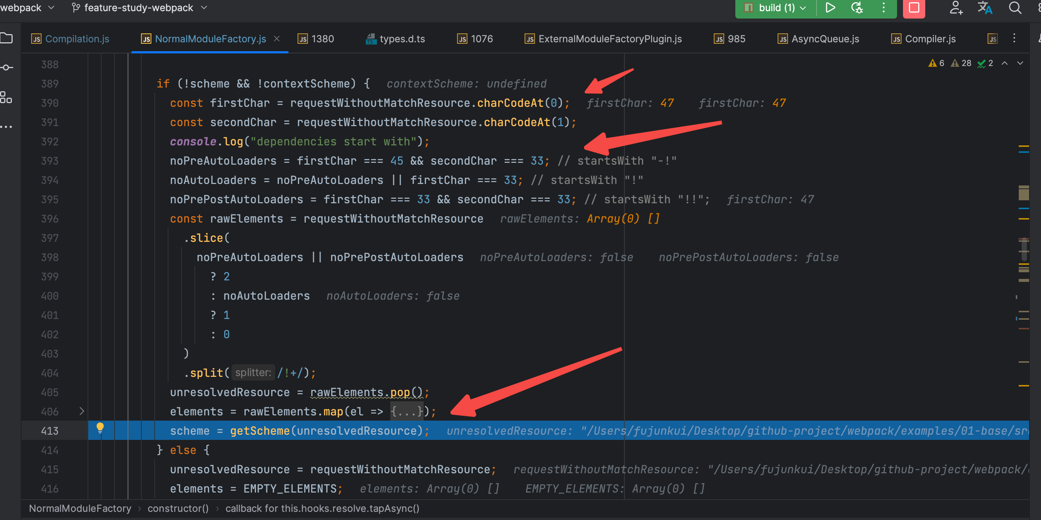Screen dimensions: 1041x520
Task: Click the intention lightbulb on line 413
Action: [x=100, y=427]
